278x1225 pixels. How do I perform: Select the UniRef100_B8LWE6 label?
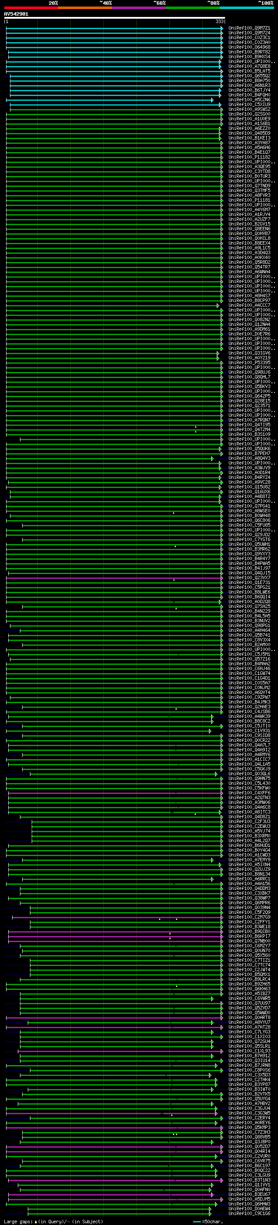point(249,591)
